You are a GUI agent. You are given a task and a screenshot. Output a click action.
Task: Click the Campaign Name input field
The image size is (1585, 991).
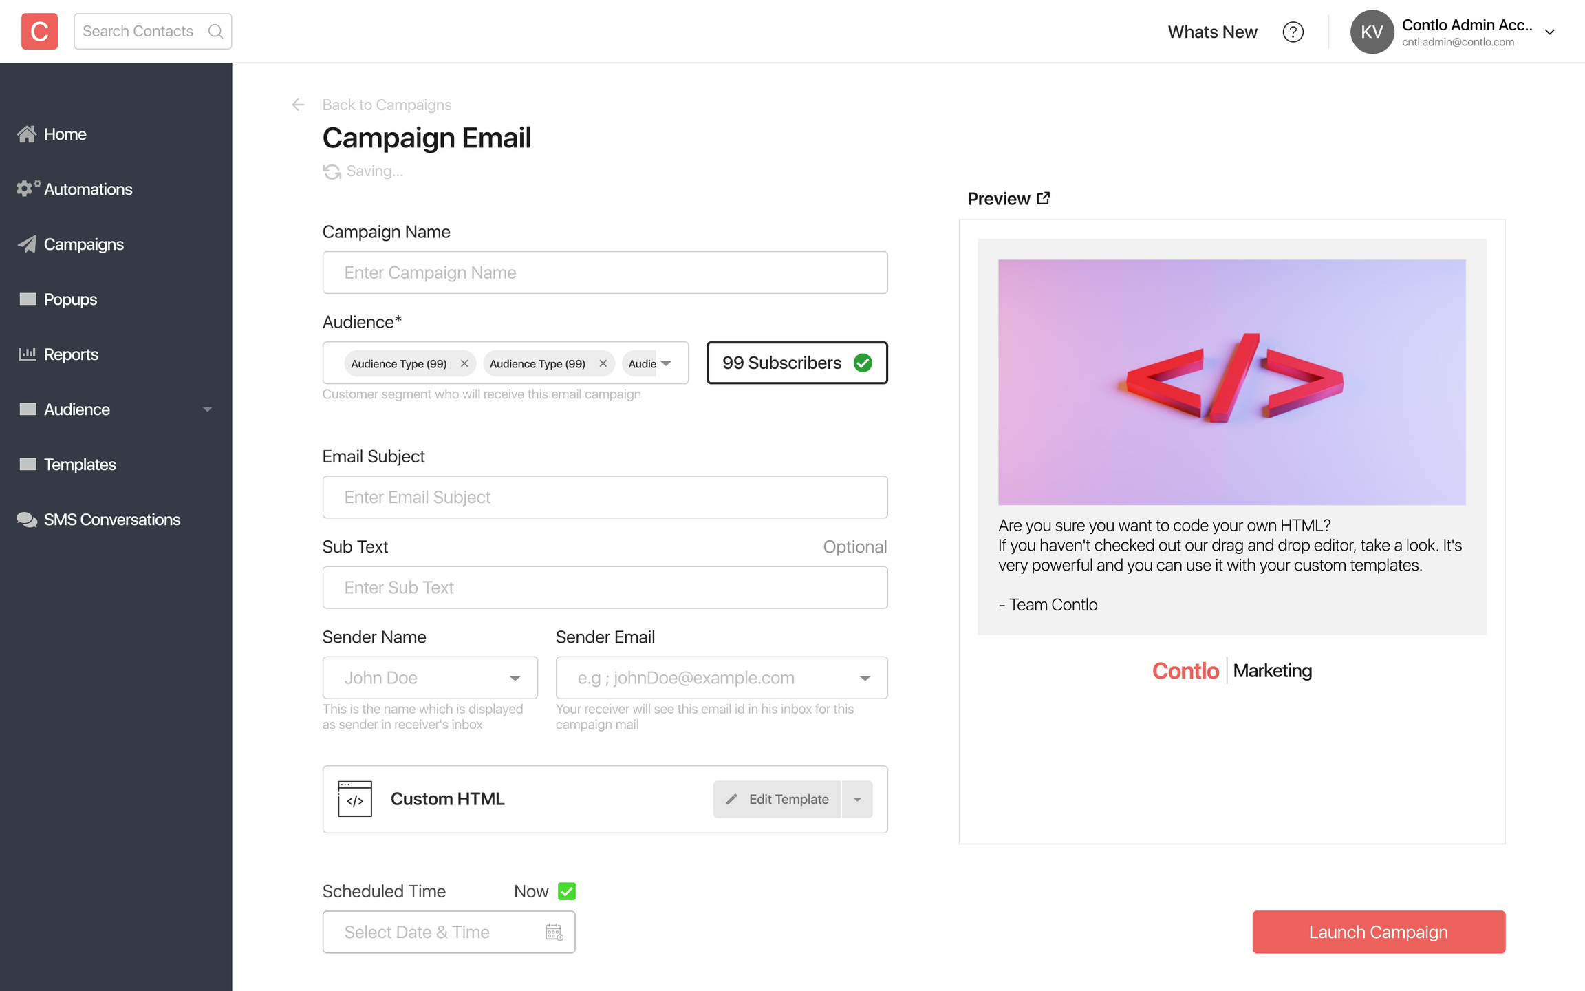605,273
